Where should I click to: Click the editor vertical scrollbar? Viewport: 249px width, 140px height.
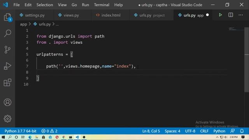tap(247, 59)
